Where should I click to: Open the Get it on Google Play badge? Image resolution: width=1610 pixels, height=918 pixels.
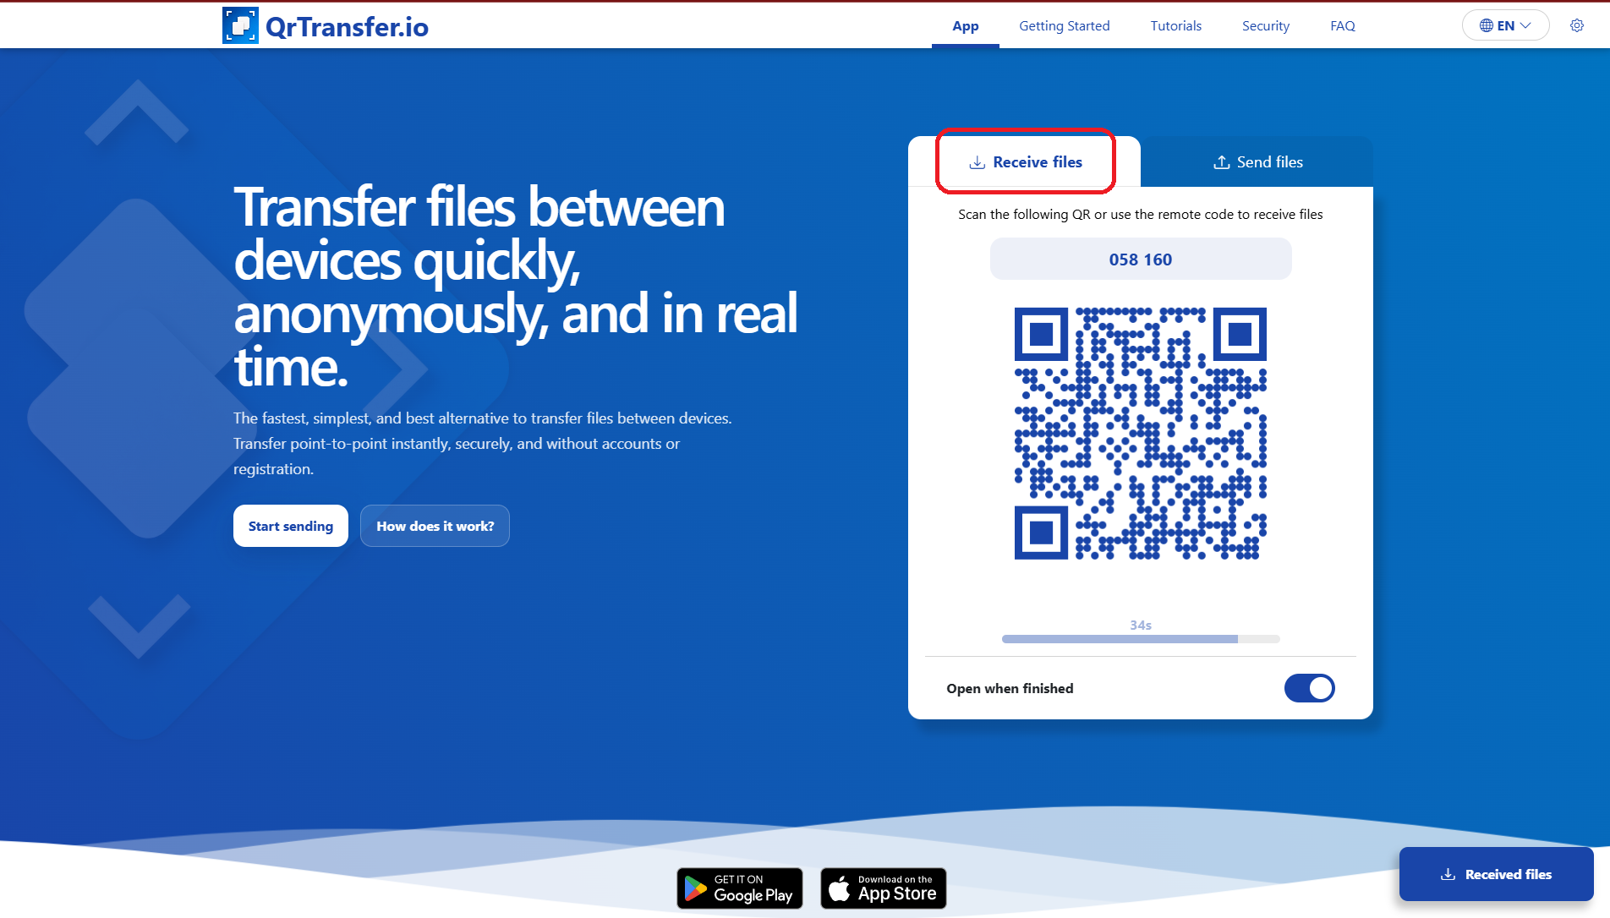[x=740, y=888]
